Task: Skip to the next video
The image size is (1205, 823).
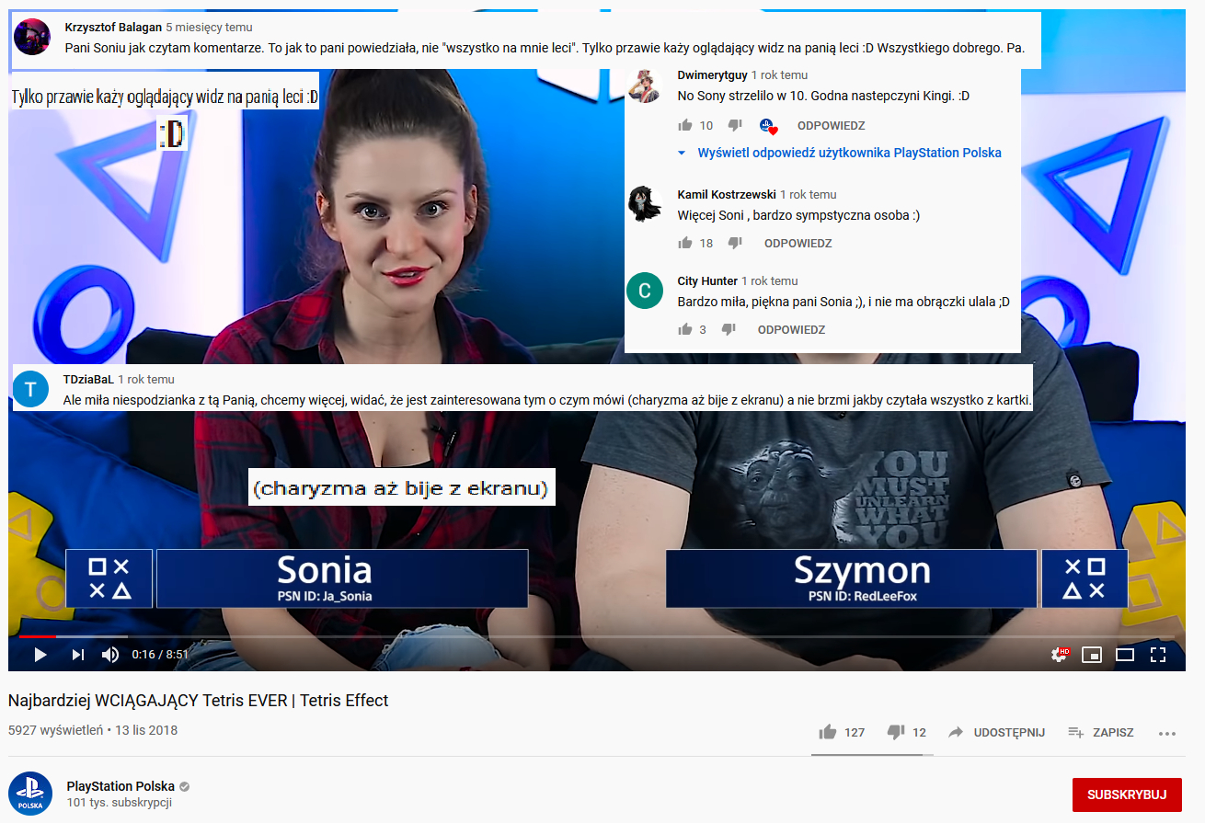Action: coord(78,655)
